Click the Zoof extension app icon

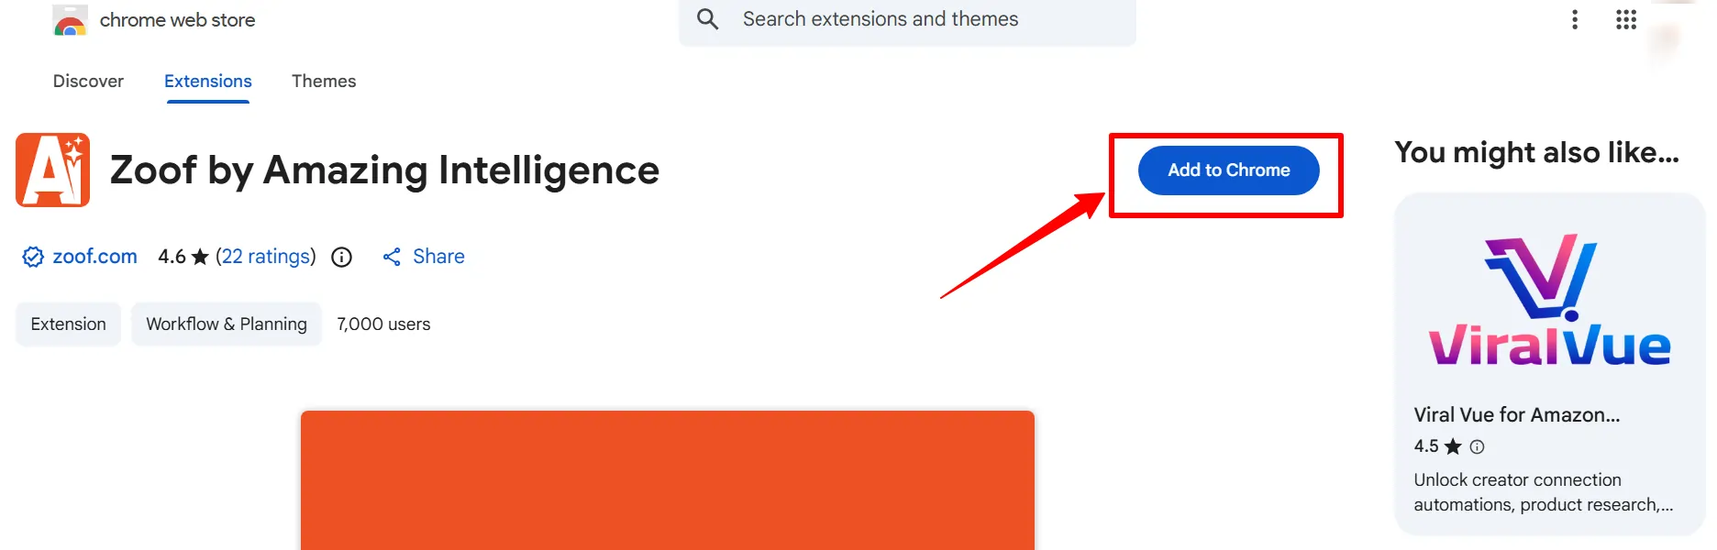coord(52,170)
